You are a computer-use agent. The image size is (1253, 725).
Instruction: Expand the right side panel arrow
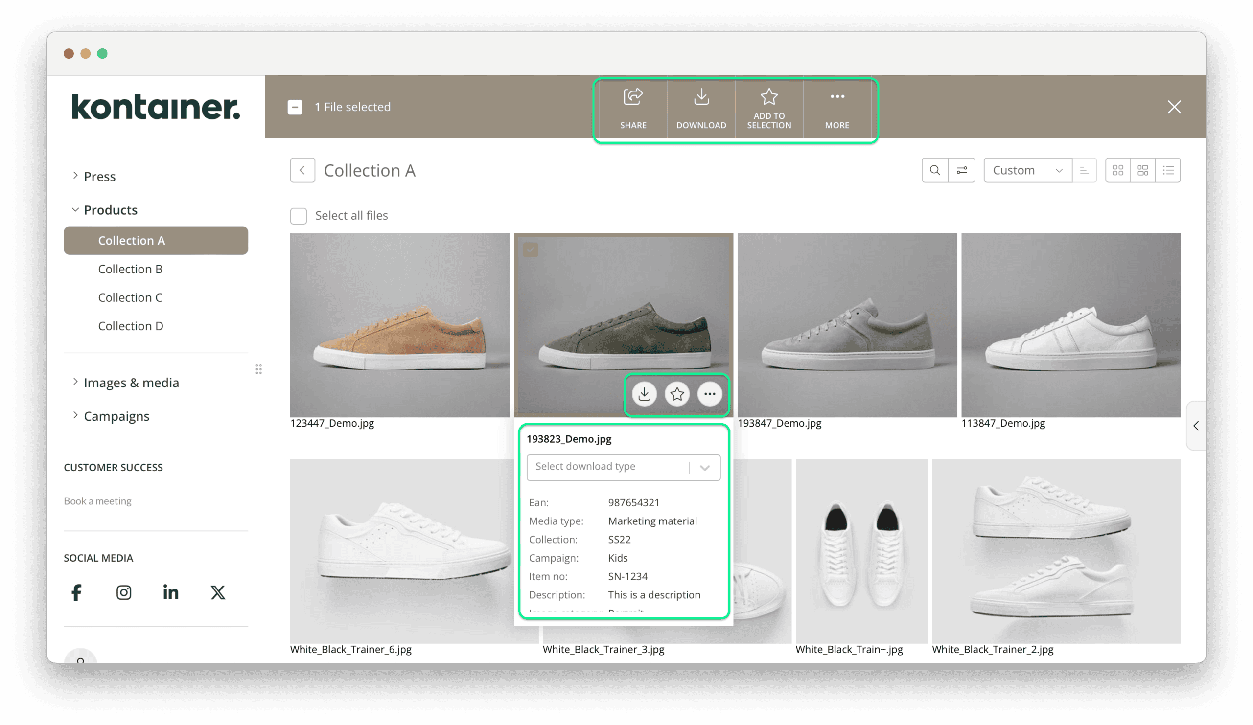click(1196, 426)
